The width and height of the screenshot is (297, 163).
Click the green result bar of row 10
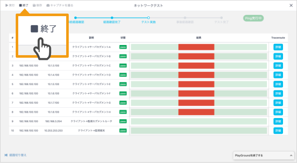199,131
